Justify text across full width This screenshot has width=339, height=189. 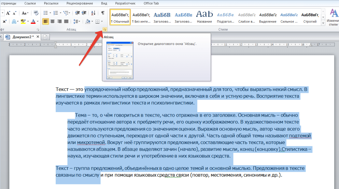tap(66, 22)
